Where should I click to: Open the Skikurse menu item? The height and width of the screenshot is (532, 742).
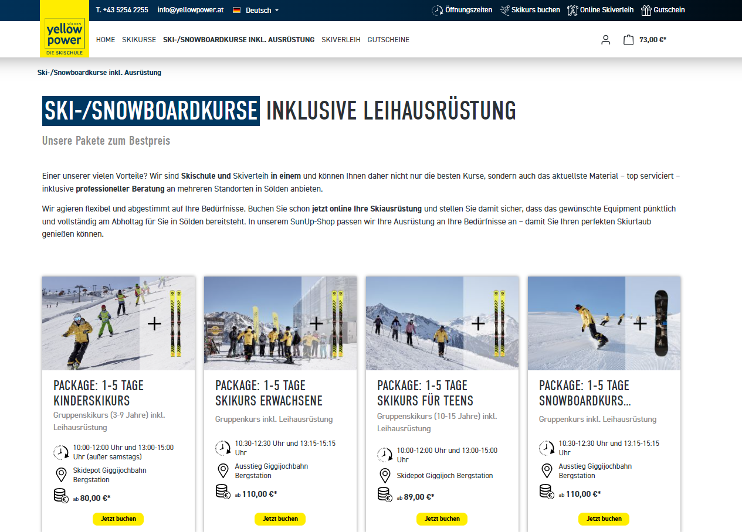139,40
